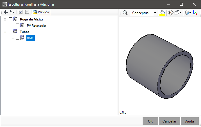Maximize the dialog window

click(x=181, y=4)
